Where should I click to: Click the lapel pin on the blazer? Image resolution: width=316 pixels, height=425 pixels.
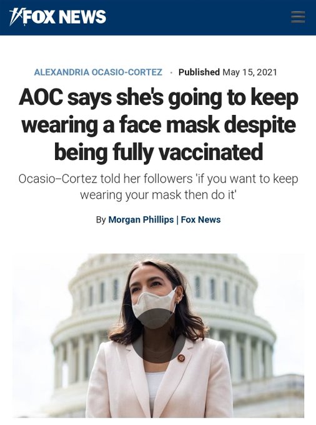click(181, 357)
